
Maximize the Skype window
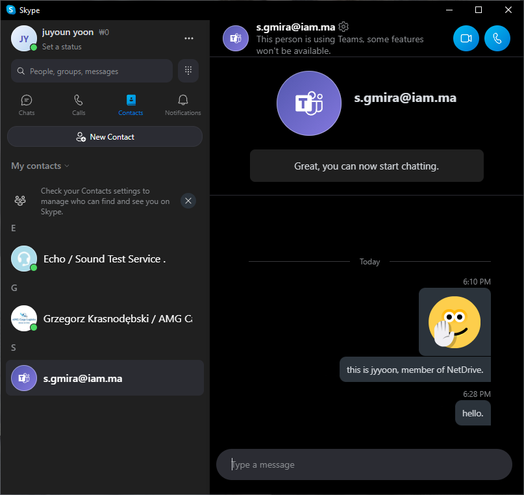pyautogui.click(x=478, y=10)
